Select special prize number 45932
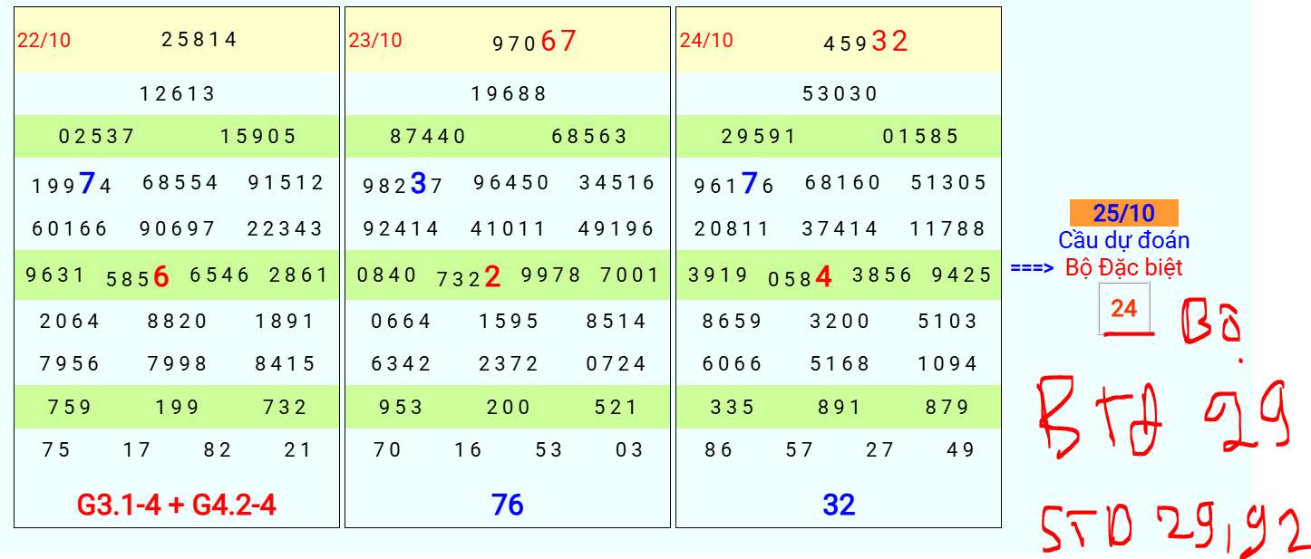Screen dimensions: 1311x559 click(866, 42)
